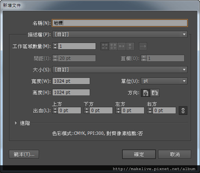Image resolution: width=200 pixels, height=173 pixels.
Task: Increase artboard count with up stepper
Action: coord(55,45)
